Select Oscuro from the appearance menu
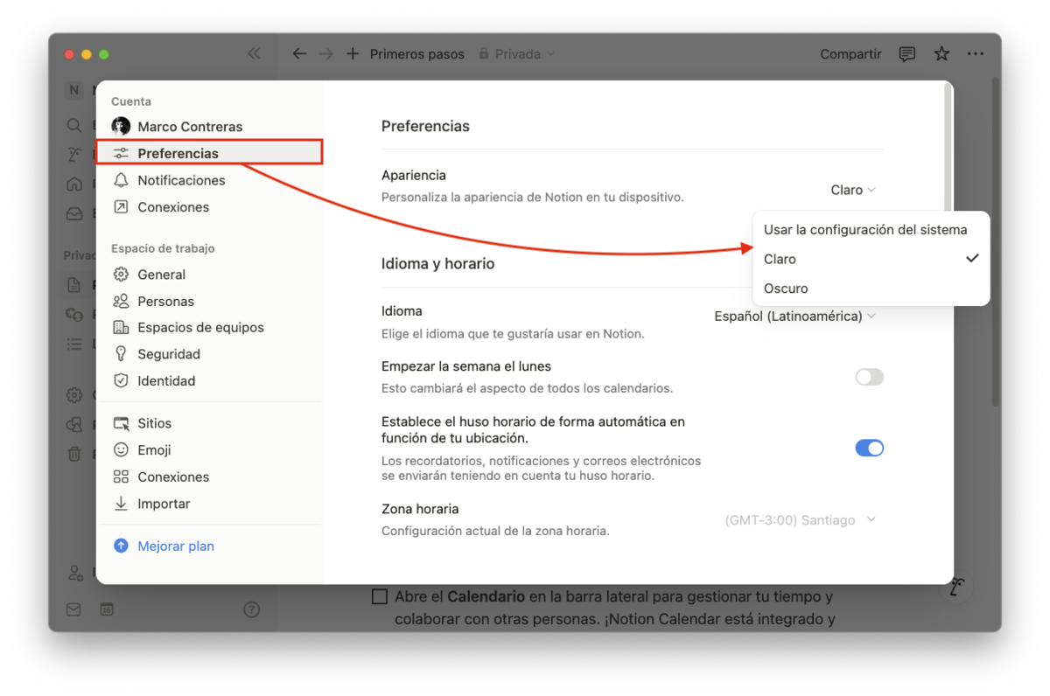The image size is (1050, 696). tap(786, 289)
